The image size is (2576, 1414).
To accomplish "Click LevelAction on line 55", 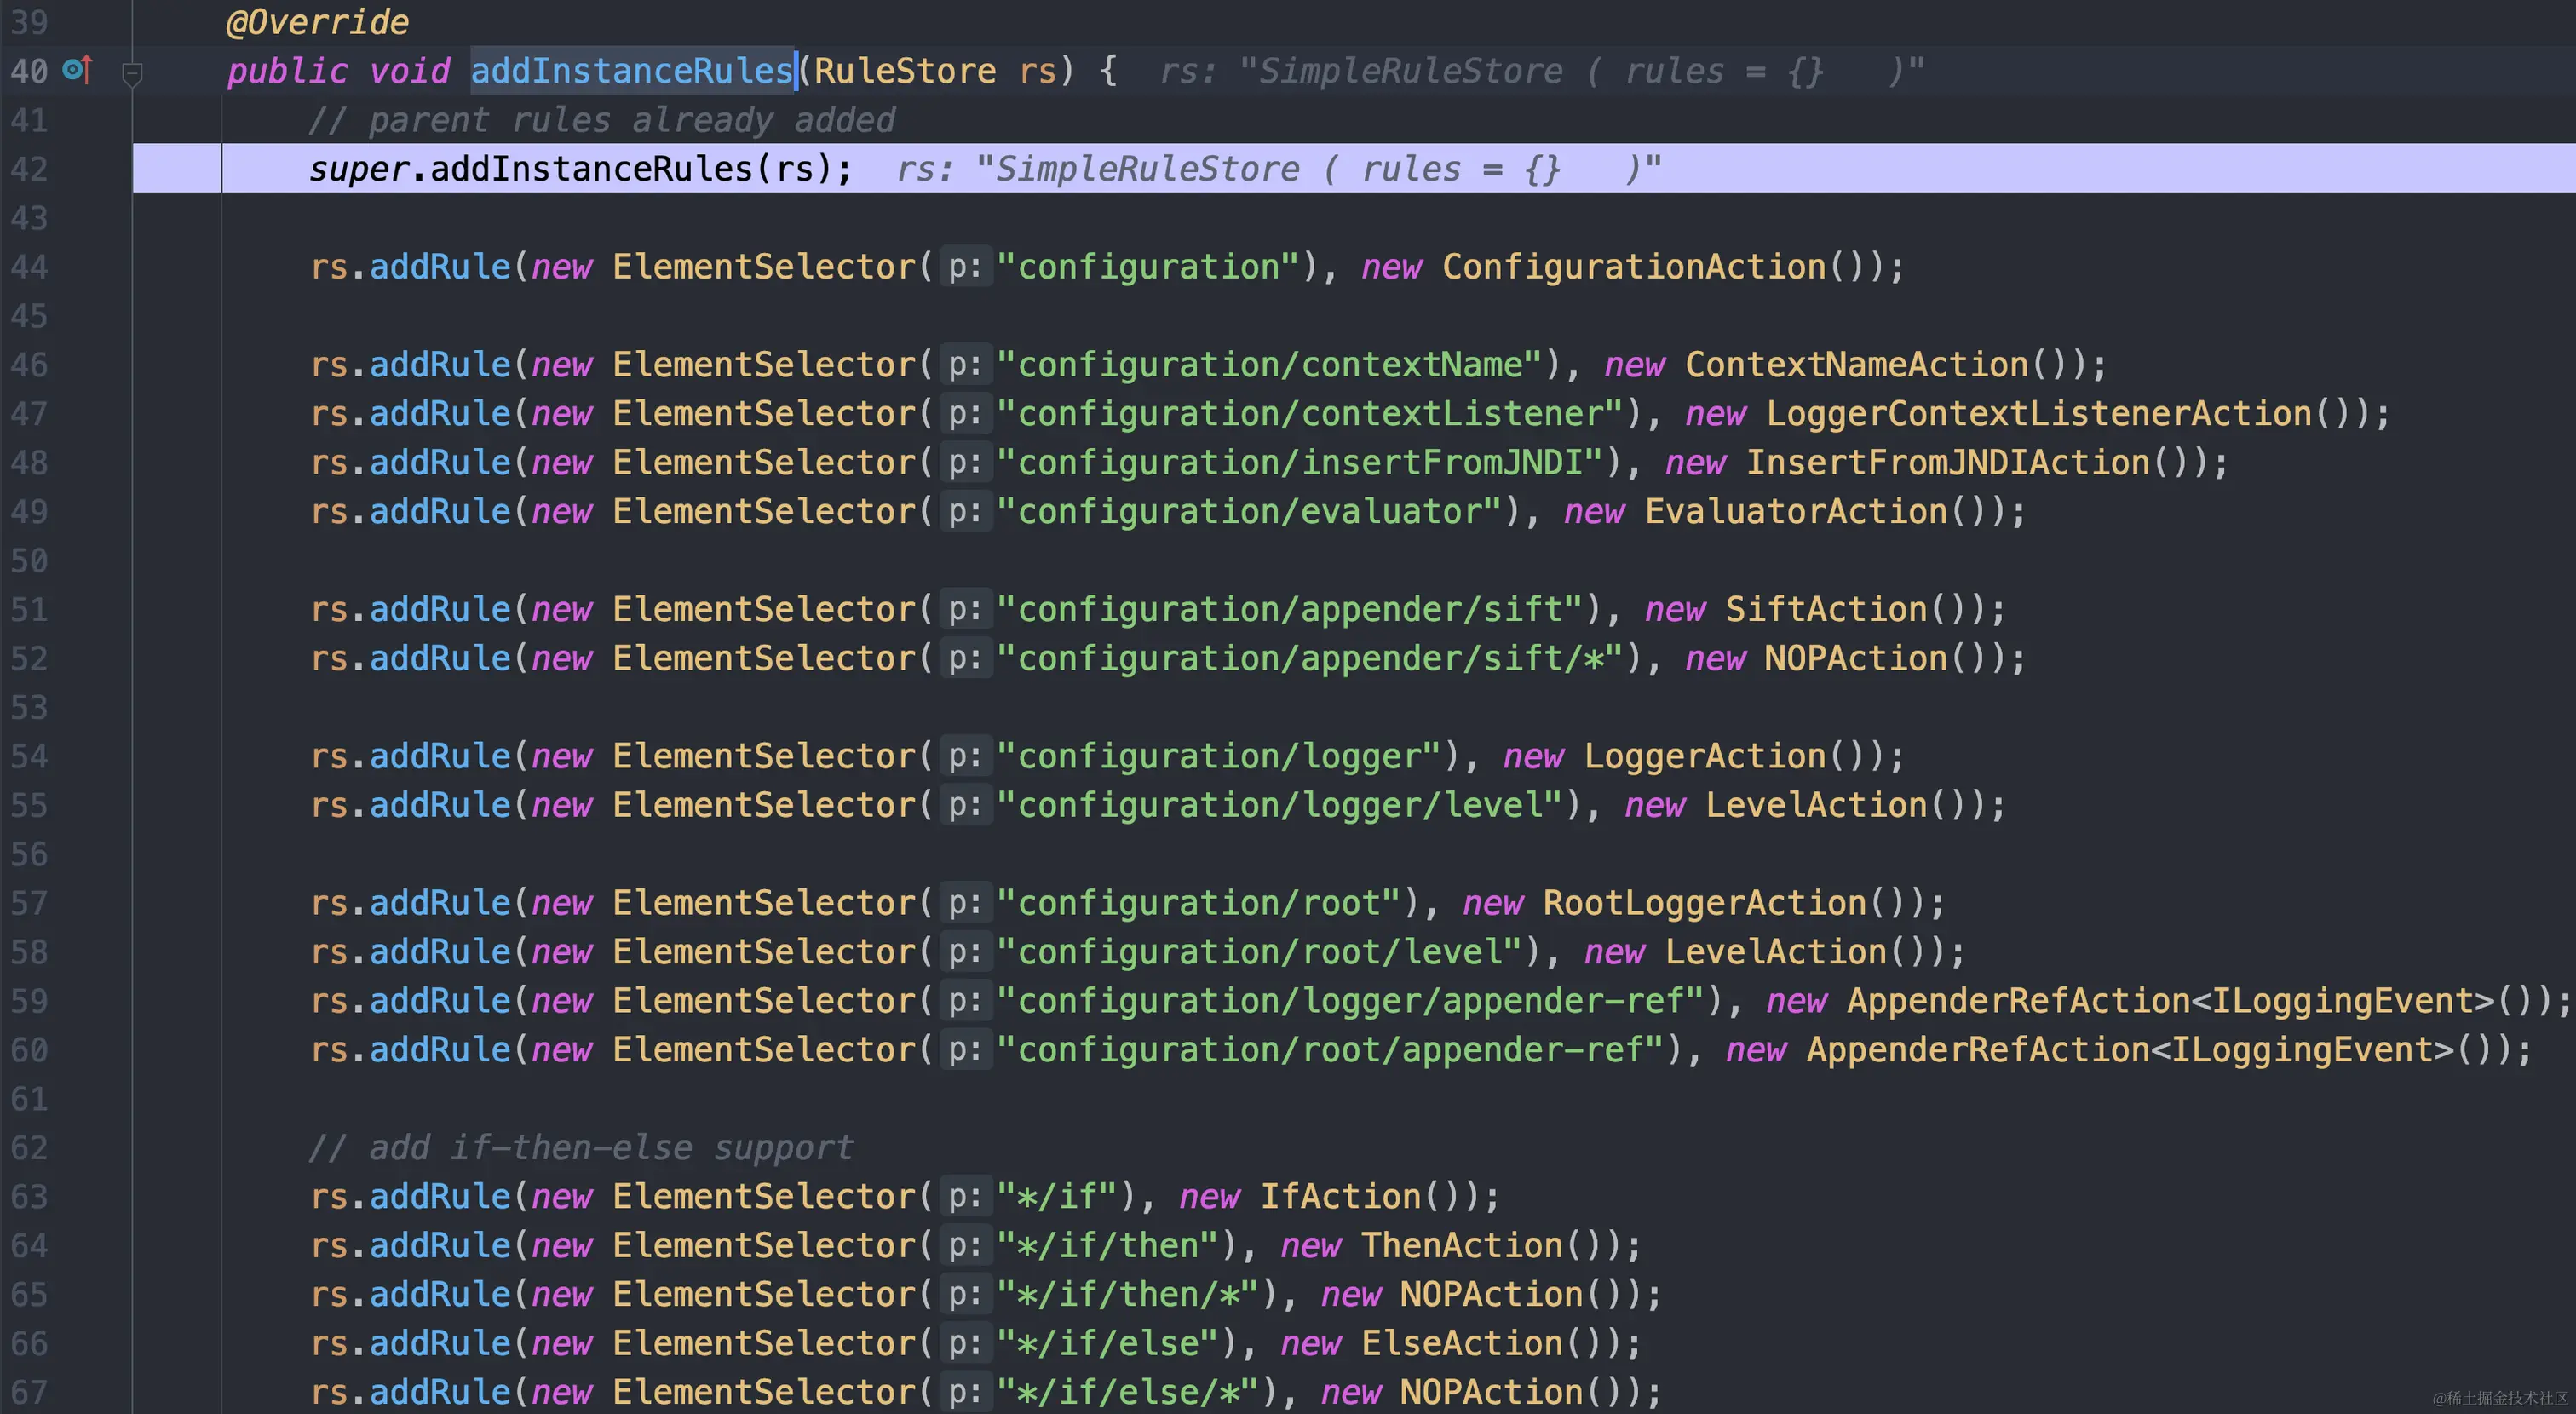I will (1816, 806).
